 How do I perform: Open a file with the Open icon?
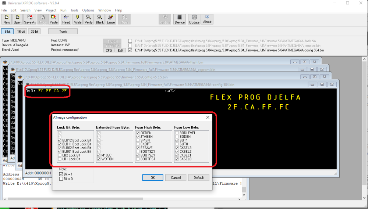(17, 19)
